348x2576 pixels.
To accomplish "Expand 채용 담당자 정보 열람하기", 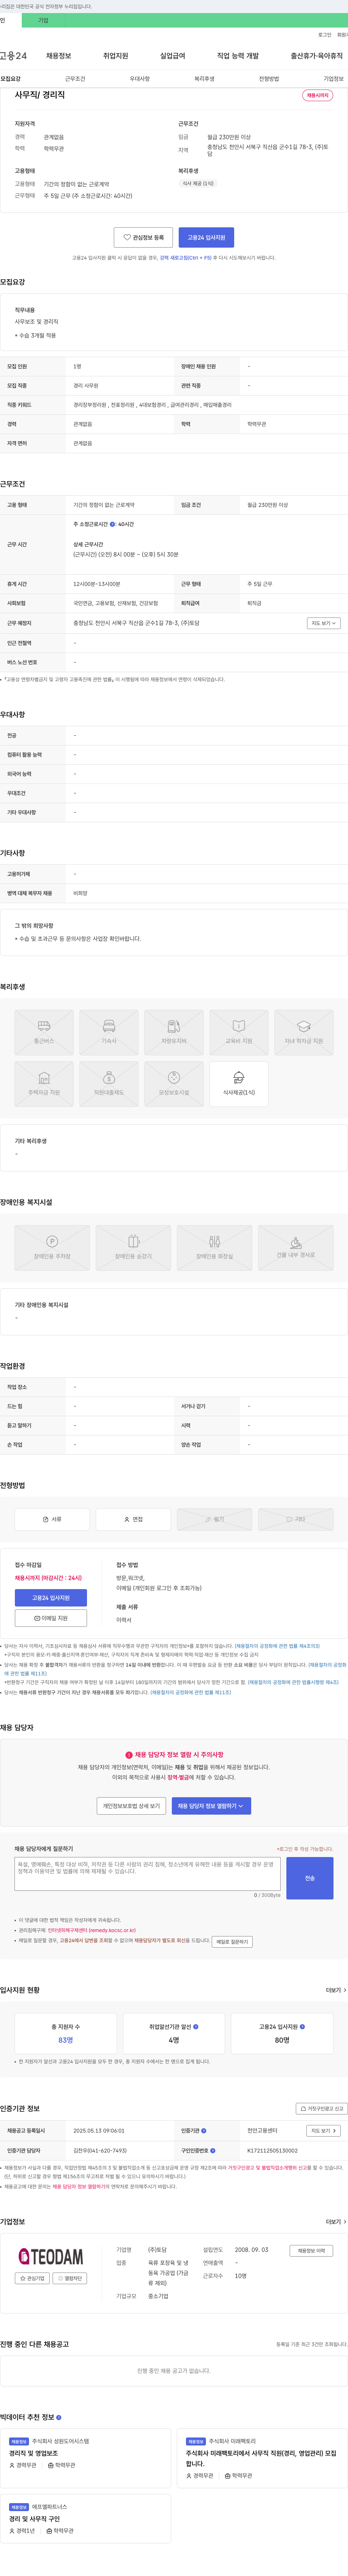I will pyautogui.click(x=211, y=1806).
